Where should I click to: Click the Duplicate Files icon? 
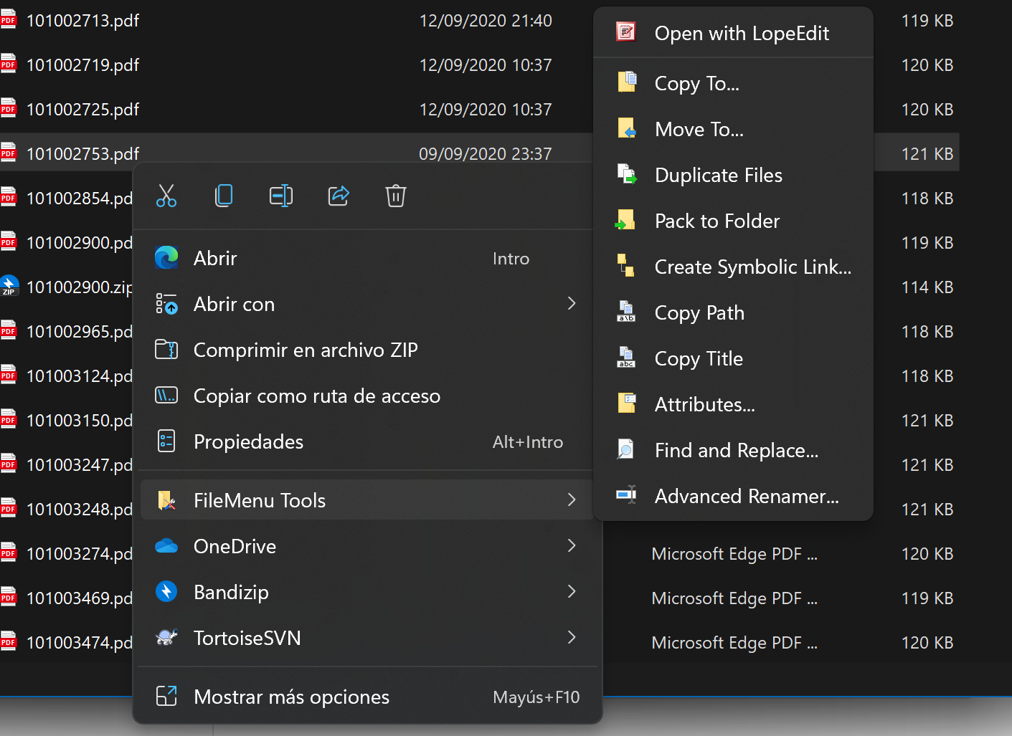[627, 174]
